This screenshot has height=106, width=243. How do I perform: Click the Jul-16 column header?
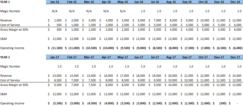155,2
